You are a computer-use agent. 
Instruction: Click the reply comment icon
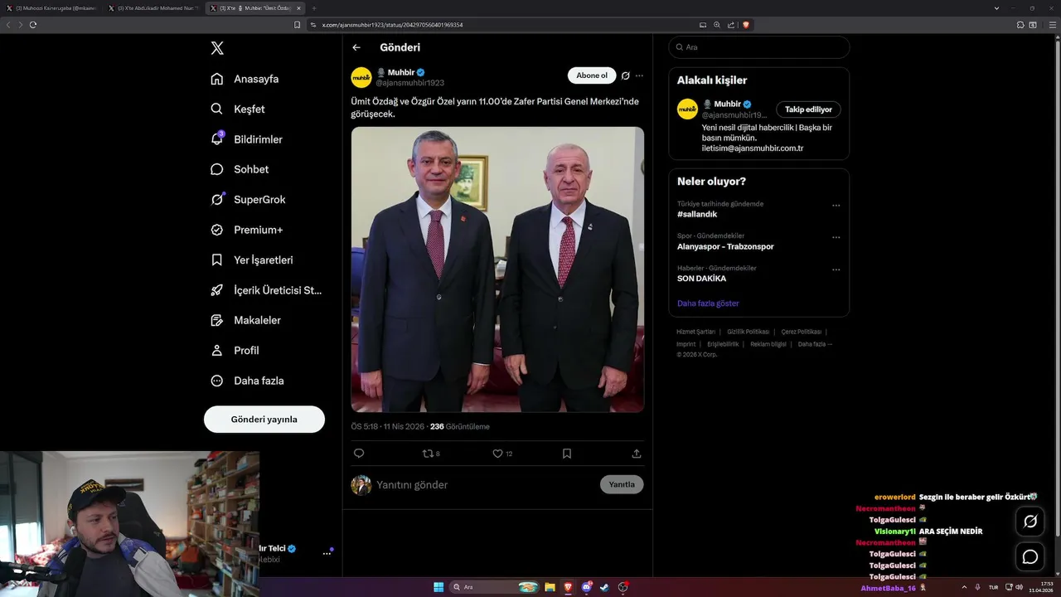pyautogui.click(x=359, y=454)
